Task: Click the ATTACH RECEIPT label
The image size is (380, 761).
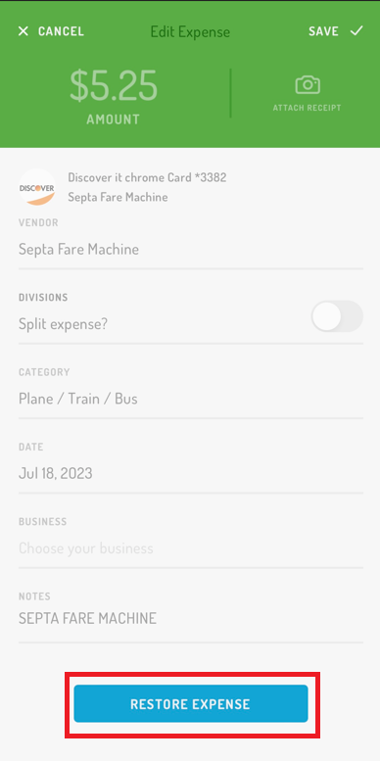Action: [307, 108]
